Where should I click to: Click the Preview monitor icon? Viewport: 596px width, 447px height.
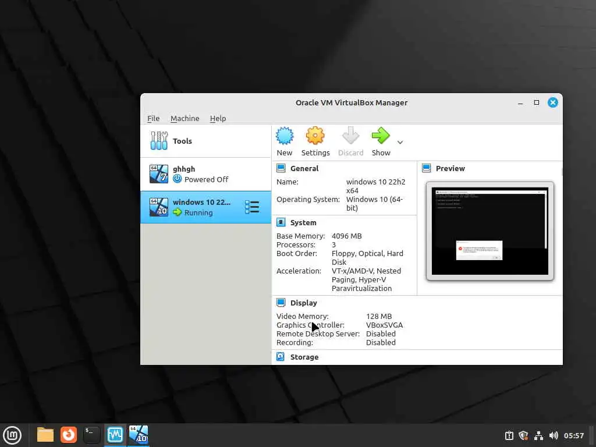(427, 168)
